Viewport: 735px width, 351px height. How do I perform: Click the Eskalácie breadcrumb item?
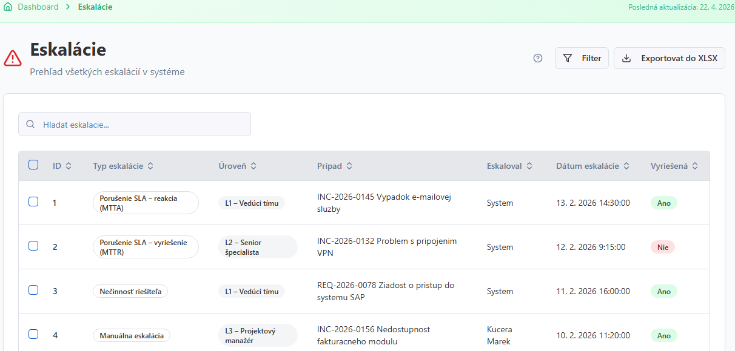[95, 7]
